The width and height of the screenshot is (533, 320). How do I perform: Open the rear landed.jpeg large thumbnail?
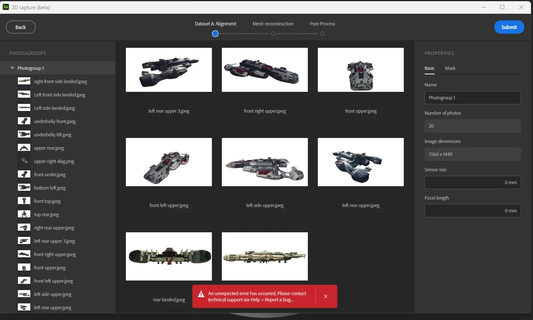point(169,256)
